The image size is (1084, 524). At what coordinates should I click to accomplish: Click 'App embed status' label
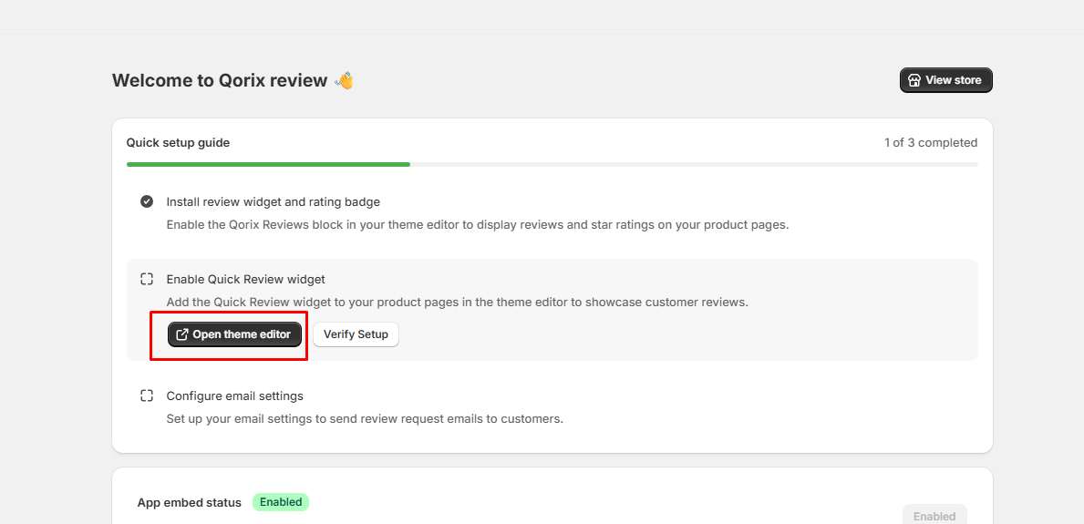(x=190, y=502)
